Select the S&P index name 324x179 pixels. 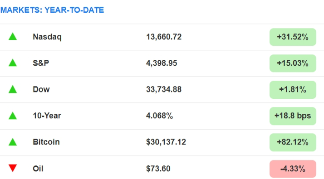coord(41,63)
